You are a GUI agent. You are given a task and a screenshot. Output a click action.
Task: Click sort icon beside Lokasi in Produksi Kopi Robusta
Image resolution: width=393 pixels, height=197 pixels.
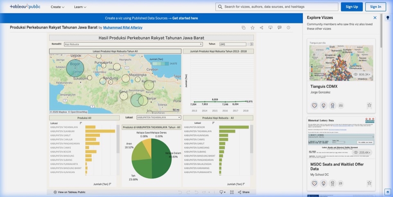pos(213,123)
